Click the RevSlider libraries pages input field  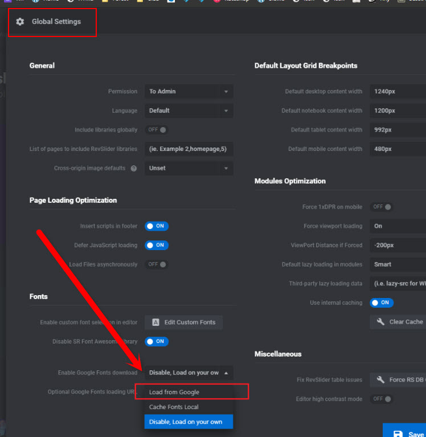click(189, 149)
